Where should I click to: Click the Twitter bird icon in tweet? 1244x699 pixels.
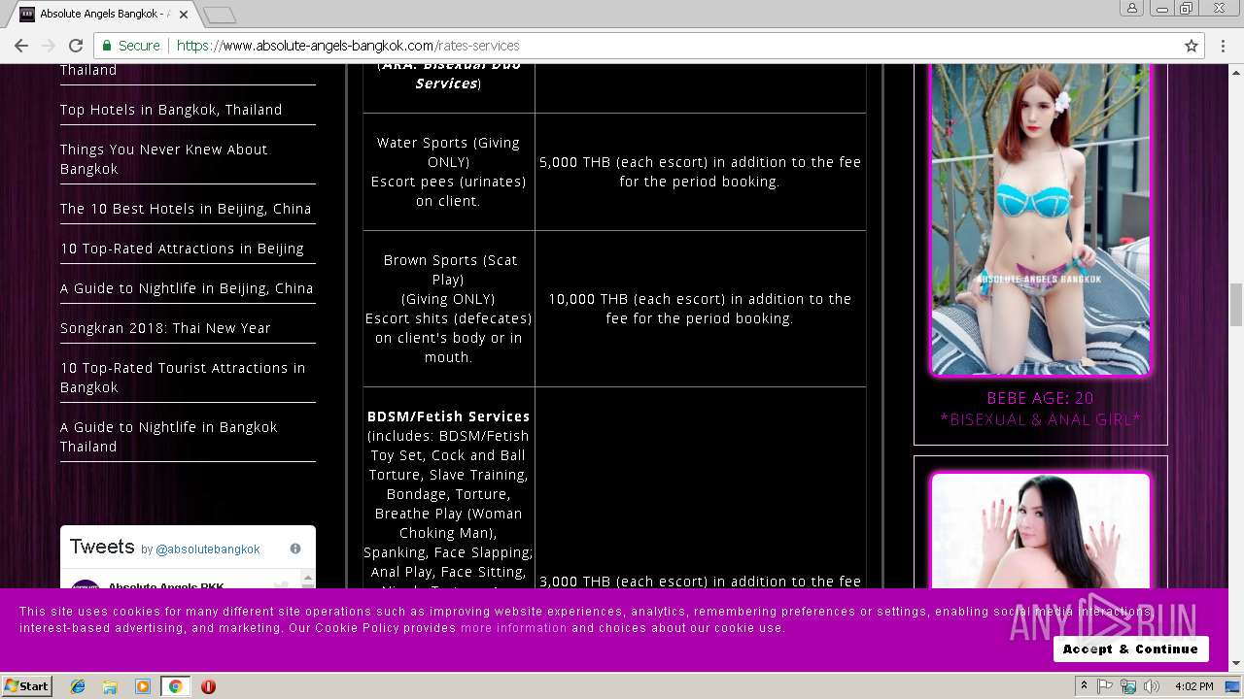282,585
